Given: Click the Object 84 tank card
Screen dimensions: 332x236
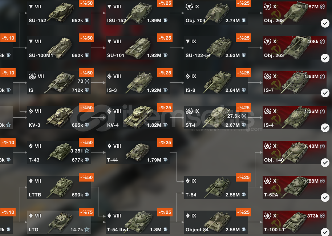Looking at the screenshot, I should pyautogui.click(x=216, y=222).
